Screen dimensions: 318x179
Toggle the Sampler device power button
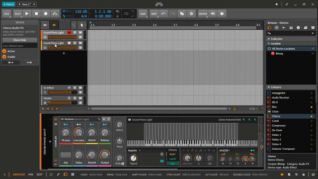(x=56, y=119)
